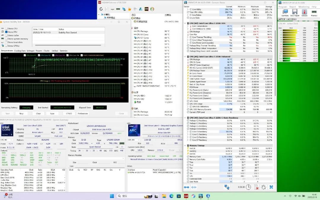This screenshot has width=320, height=200.
Task: Enable Stress local disks checkbox
Action: (6, 42)
